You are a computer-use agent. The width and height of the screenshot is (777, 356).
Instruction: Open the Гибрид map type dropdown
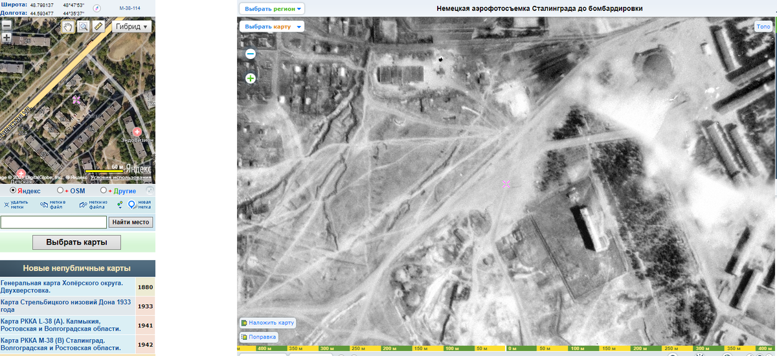pyautogui.click(x=132, y=27)
